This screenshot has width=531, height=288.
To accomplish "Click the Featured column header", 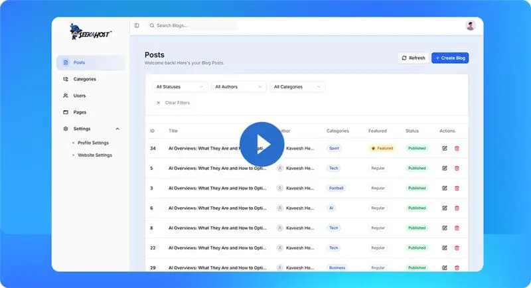I will [x=378, y=131].
